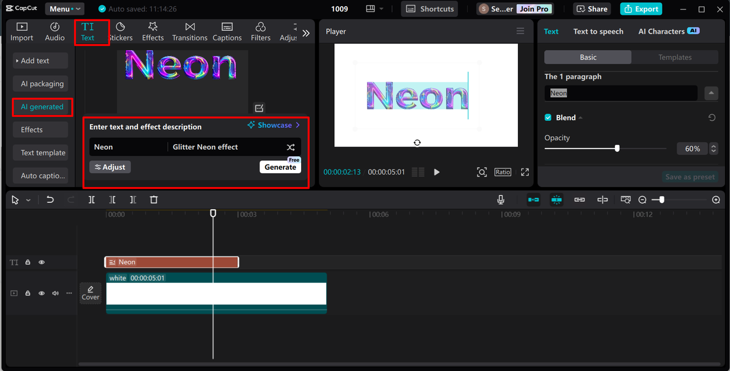This screenshot has height=371, width=730.
Task: Click the Record voiceover microphone icon
Action: click(x=500, y=200)
